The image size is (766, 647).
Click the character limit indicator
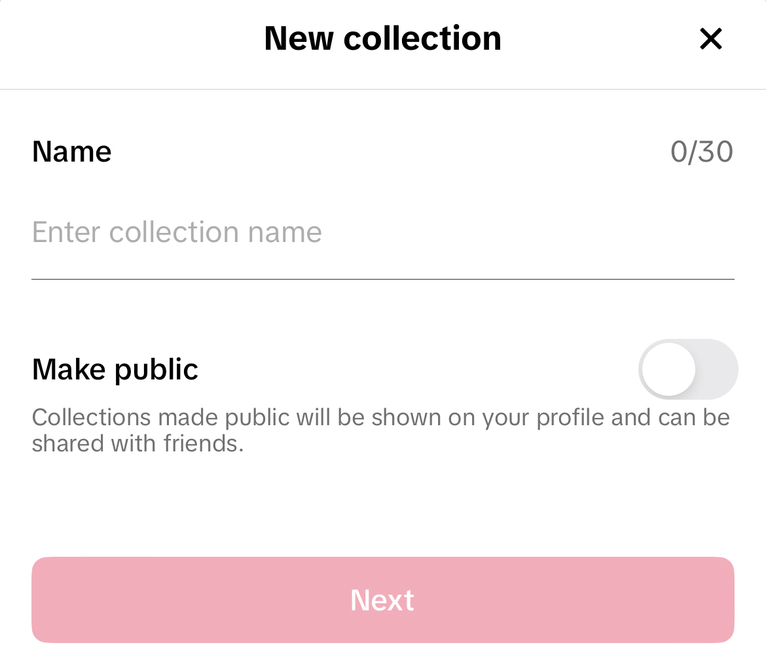click(x=702, y=151)
